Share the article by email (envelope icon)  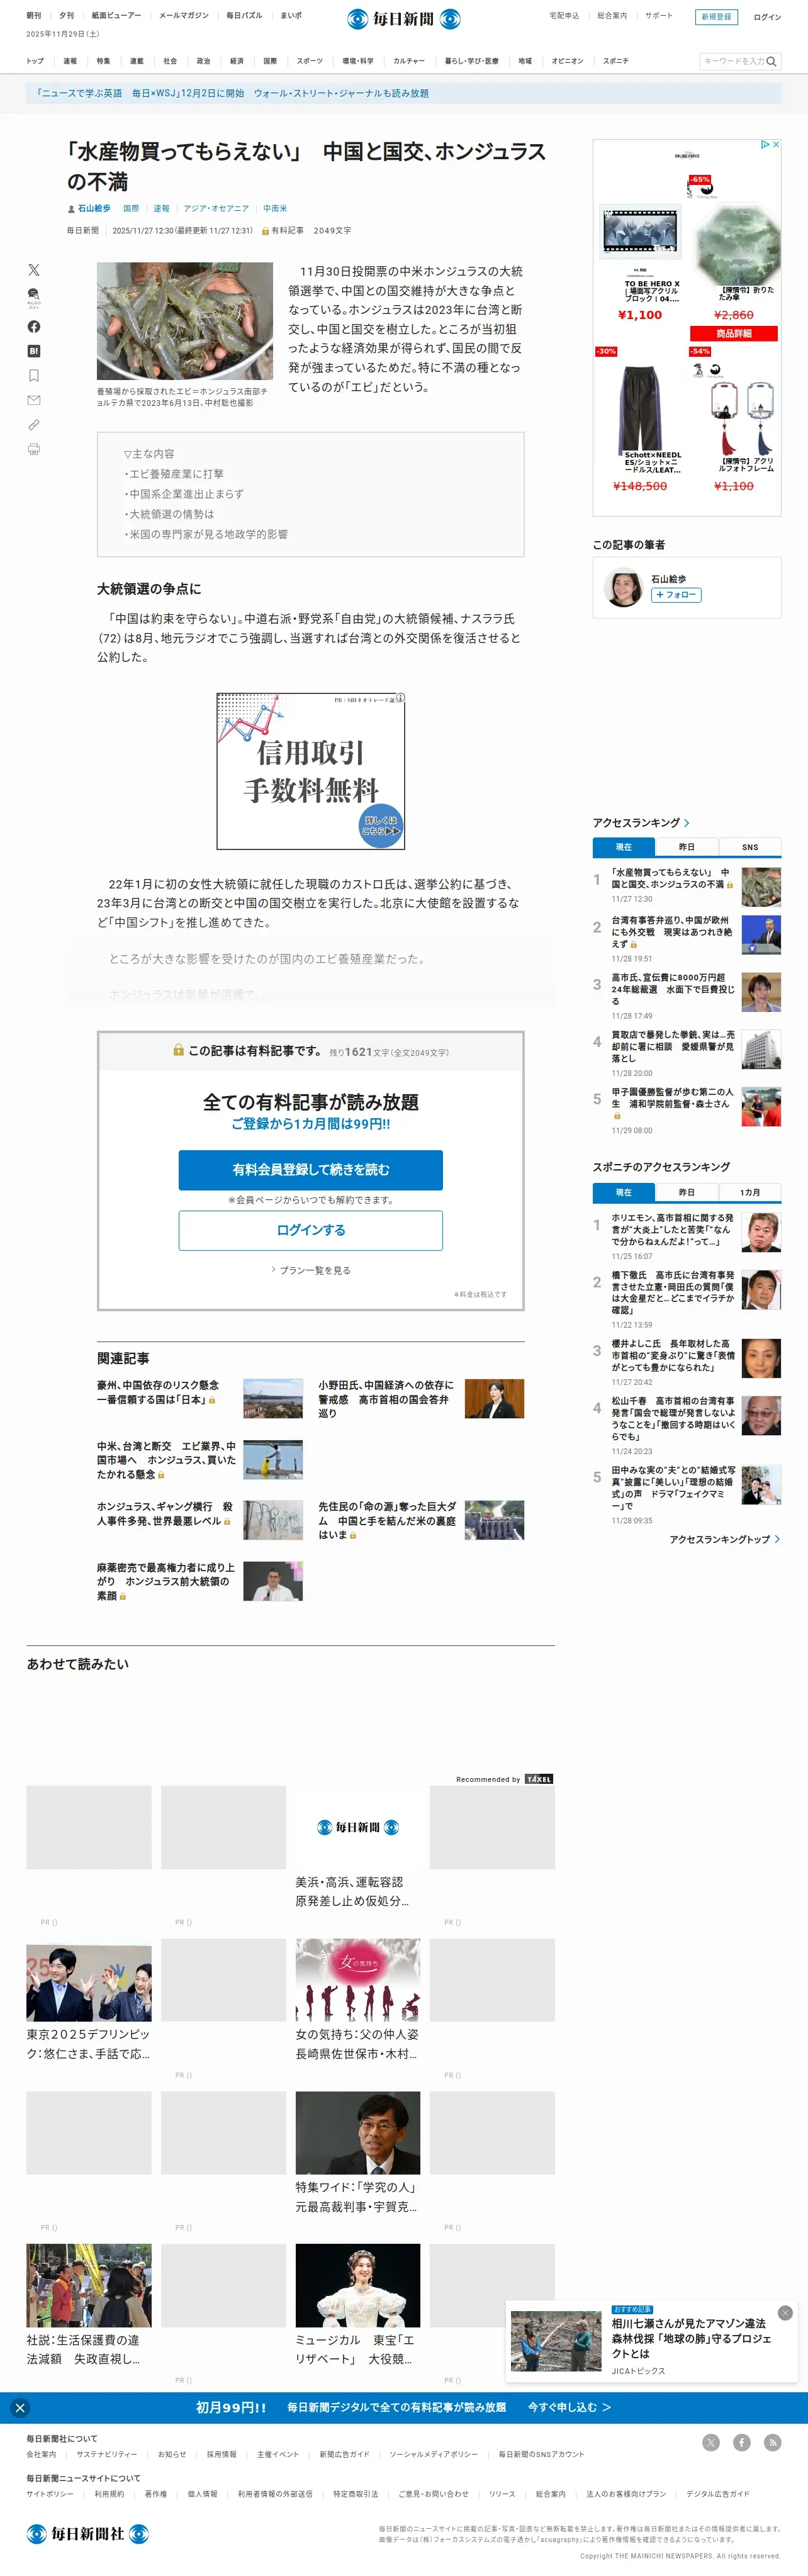(34, 400)
